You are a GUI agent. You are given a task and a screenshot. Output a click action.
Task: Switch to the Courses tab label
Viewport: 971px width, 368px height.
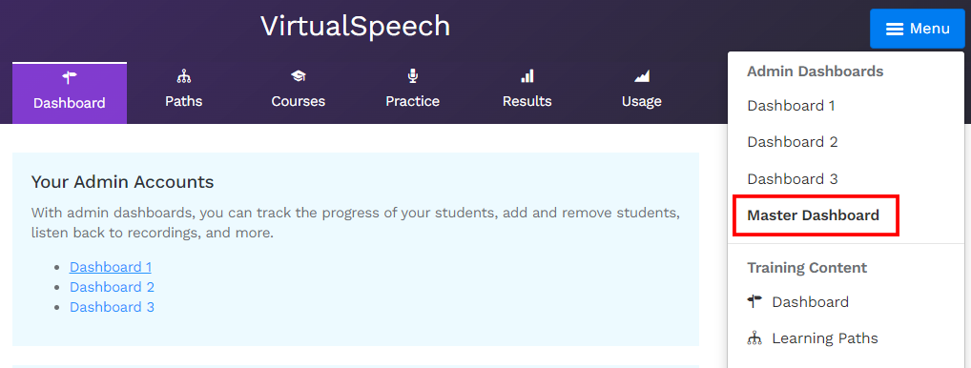click(299, 101)
